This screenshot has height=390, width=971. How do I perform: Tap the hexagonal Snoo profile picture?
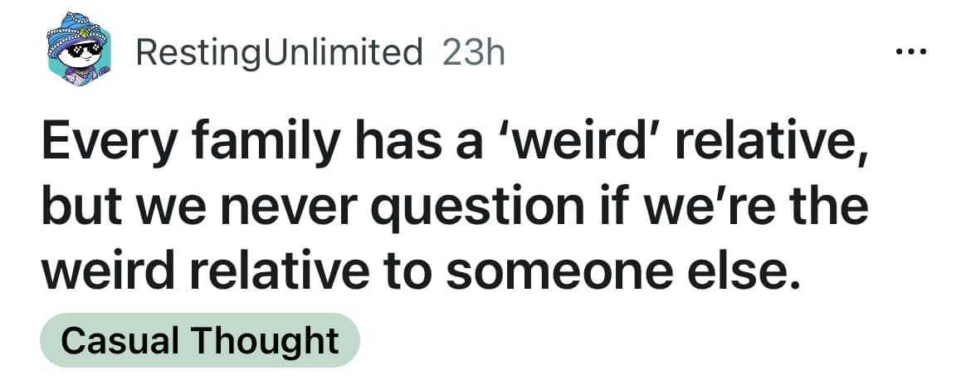click(x=79, y=52)
